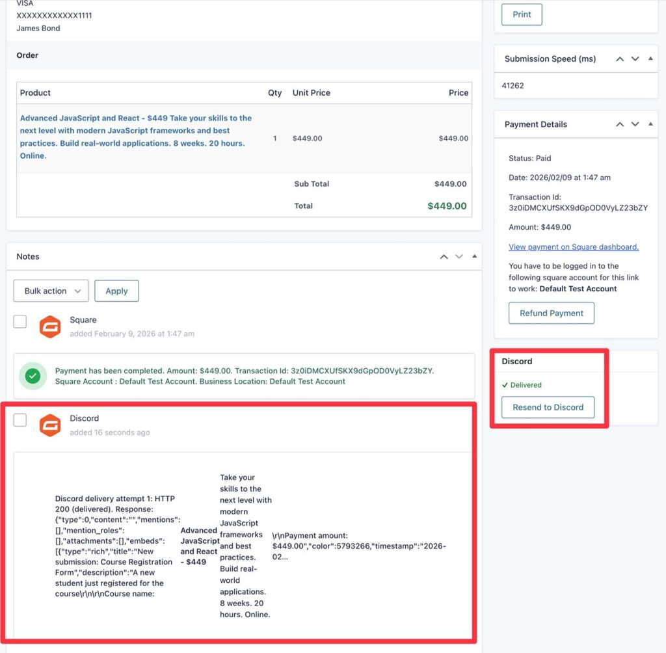Click the Square note avatar icon
Viewport: 666px width, 653px height.
50,326
